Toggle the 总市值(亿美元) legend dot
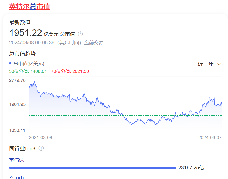 [x=10, y=63]
